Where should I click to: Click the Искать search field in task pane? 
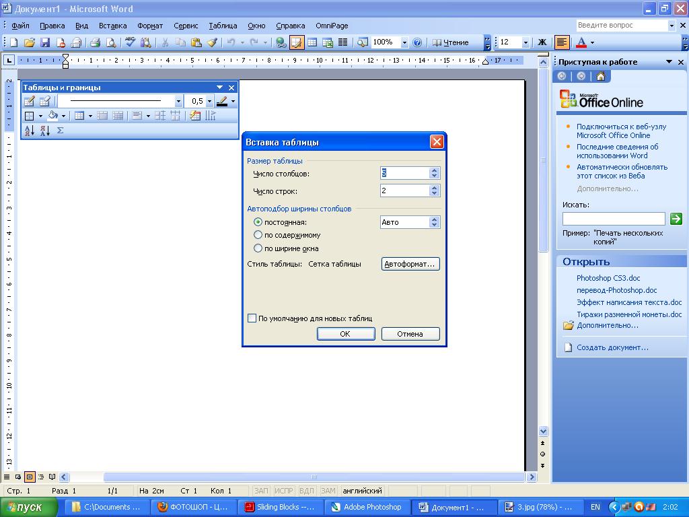click(x=614, y=219)
